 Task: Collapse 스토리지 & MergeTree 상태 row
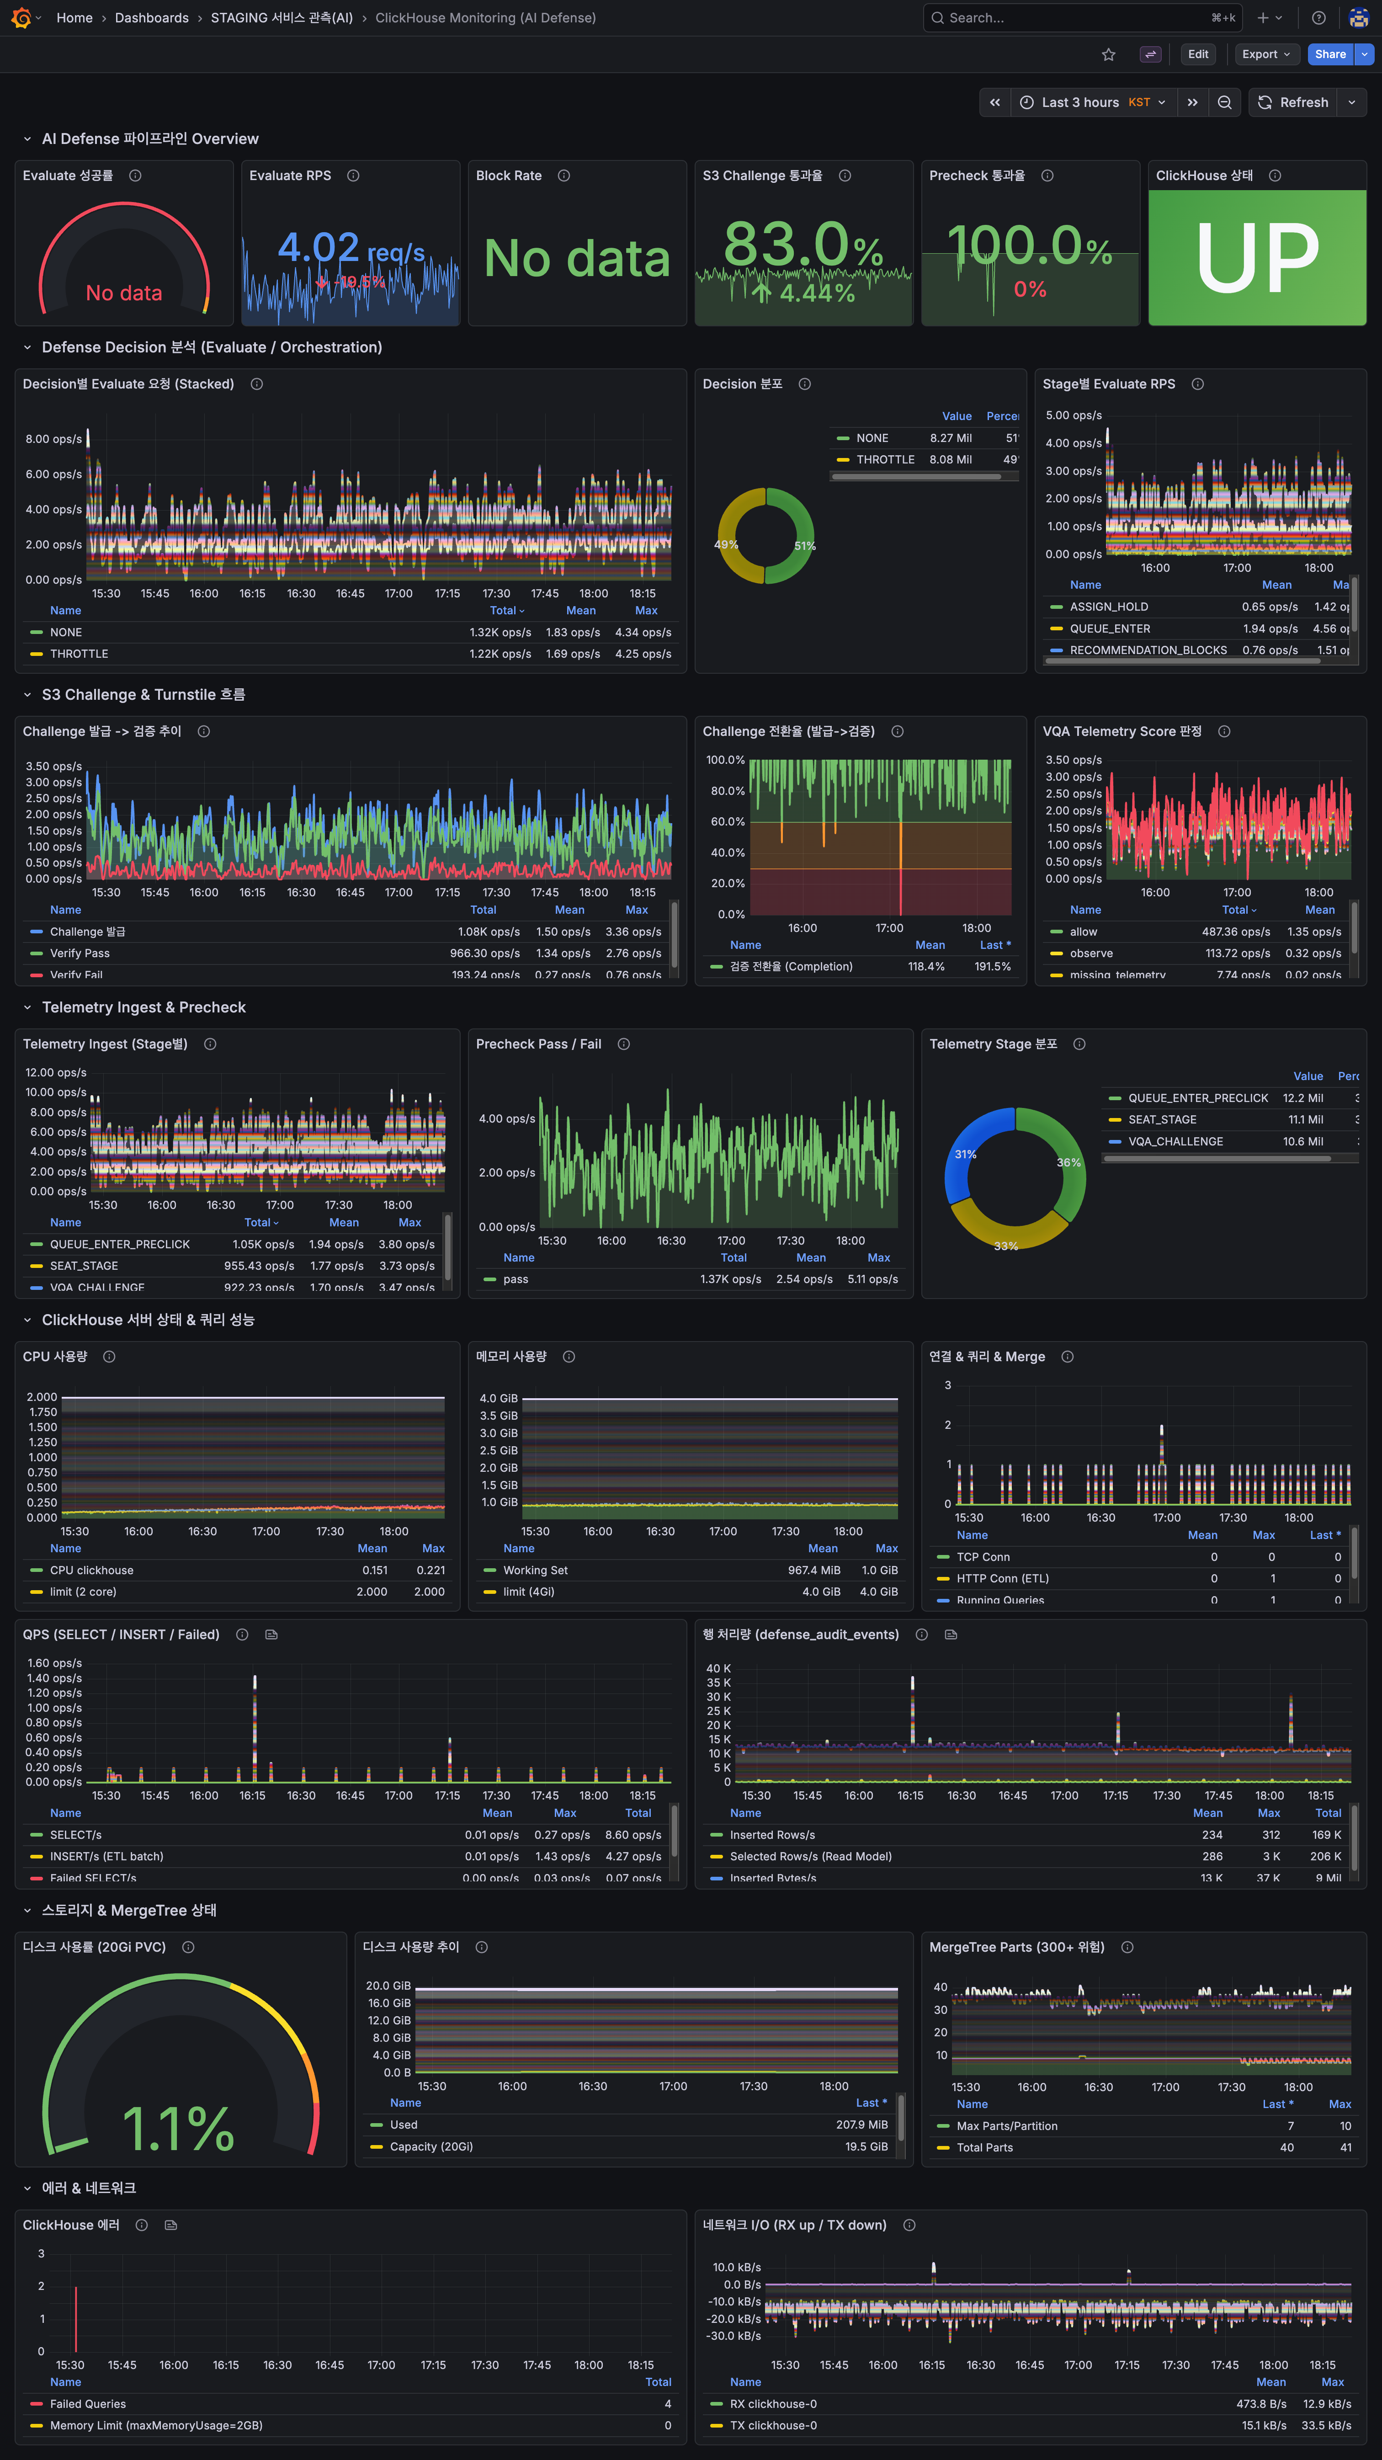point(28,1910)
